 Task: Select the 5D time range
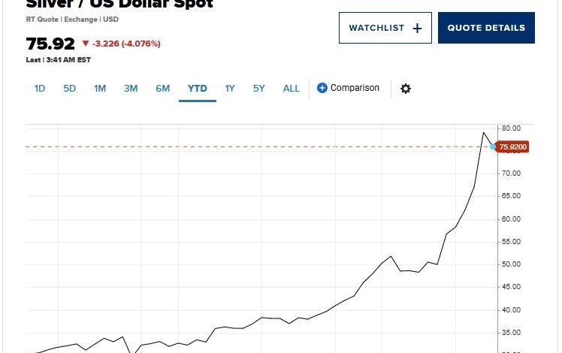70,89
